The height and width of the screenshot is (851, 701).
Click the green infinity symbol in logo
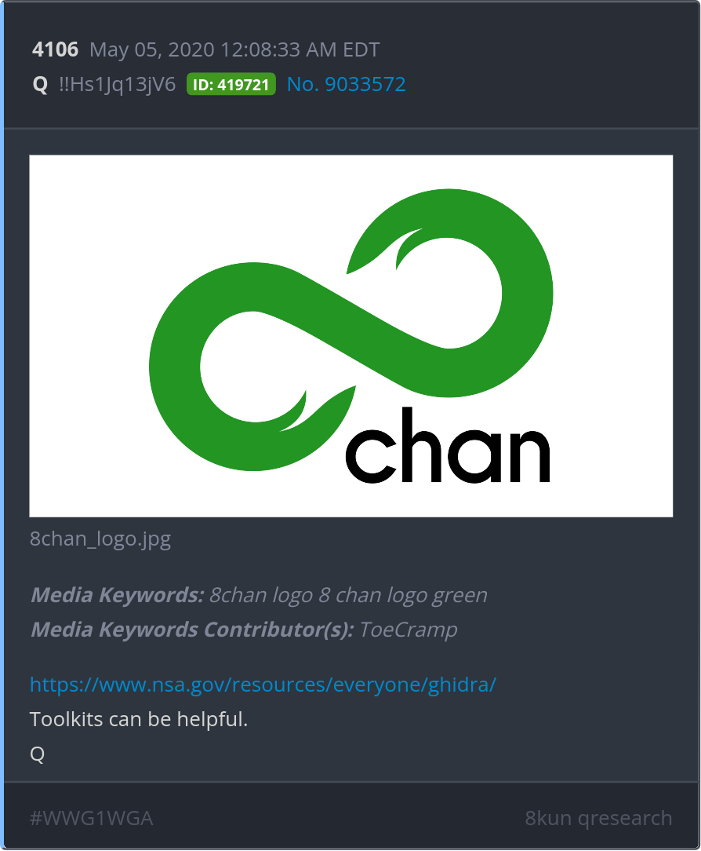tap(350, 330)
